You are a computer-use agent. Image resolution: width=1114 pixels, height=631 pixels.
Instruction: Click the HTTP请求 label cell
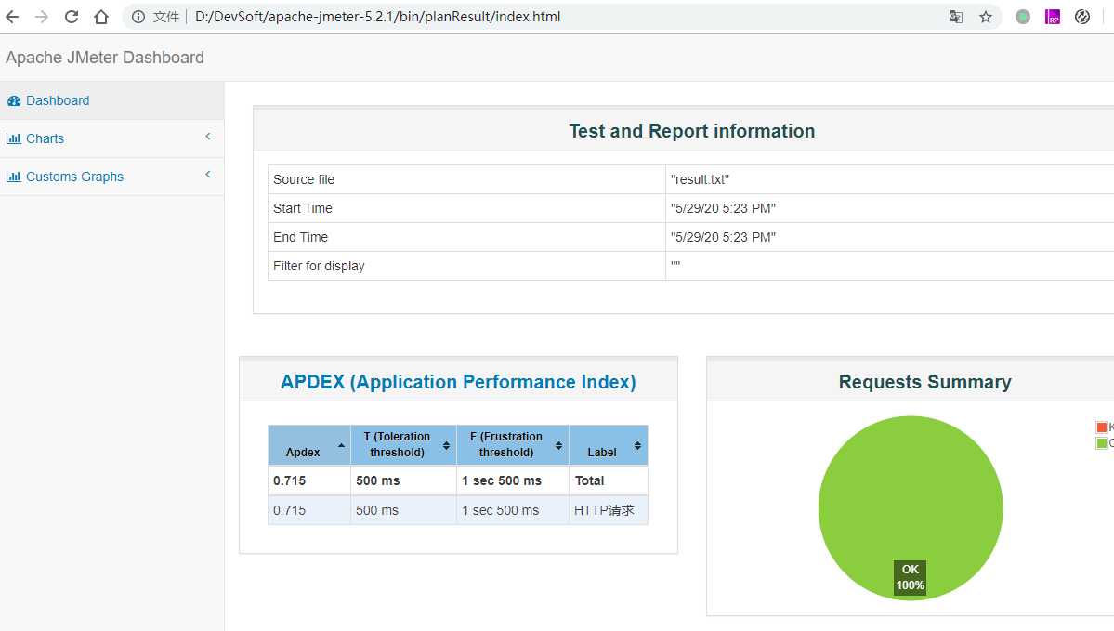[609, 510]
